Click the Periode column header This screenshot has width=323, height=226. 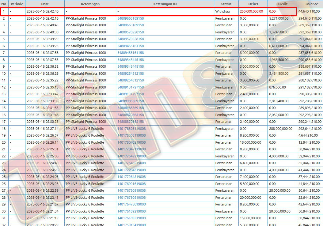coord(17,4)
